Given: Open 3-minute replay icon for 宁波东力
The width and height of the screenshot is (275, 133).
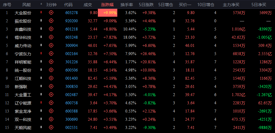Looking at the screenshot, I should point(51,54).
